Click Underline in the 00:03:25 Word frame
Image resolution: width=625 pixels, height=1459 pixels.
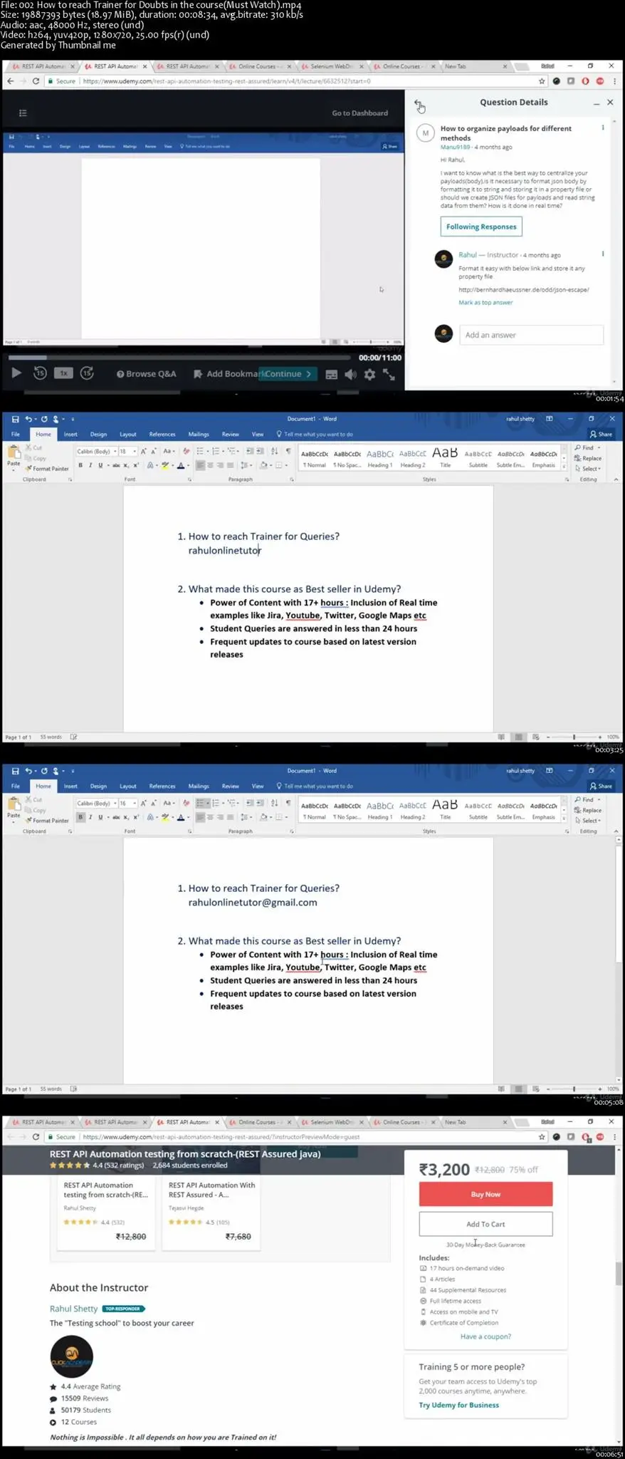tap(100, 465)
